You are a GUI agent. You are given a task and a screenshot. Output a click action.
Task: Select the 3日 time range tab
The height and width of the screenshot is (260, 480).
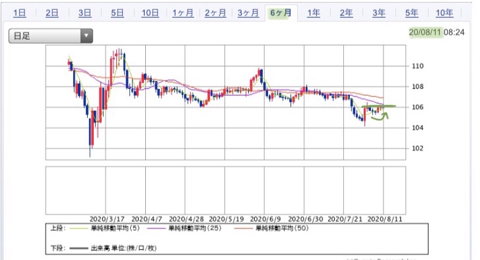(x=85, y=13)
